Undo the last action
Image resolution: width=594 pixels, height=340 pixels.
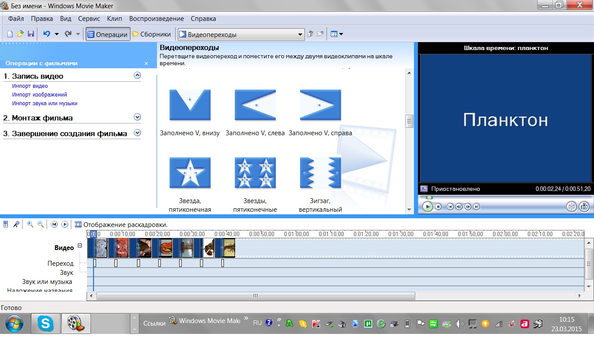[x=47, y=34]
